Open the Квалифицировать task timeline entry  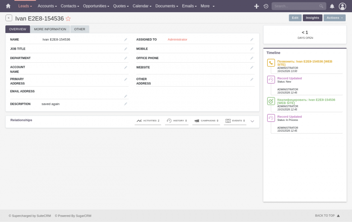(x=306, y=102)
